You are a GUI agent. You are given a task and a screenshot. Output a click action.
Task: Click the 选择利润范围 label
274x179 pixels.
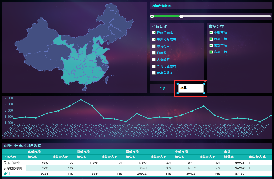click(162, 6)
